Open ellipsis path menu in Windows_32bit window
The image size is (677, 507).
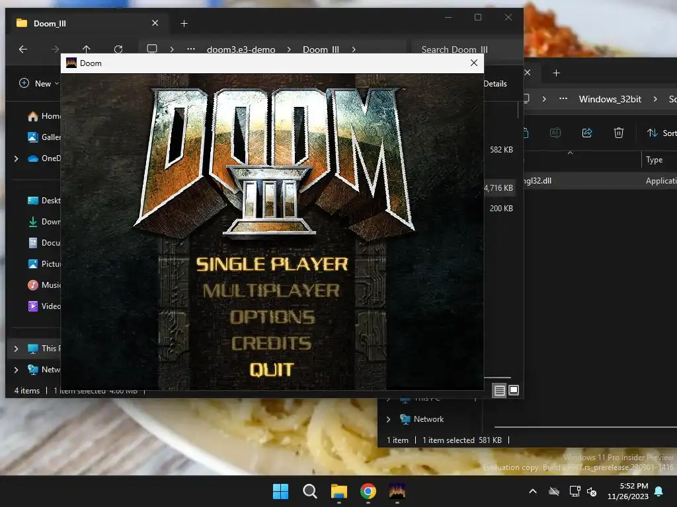[563, 99]
